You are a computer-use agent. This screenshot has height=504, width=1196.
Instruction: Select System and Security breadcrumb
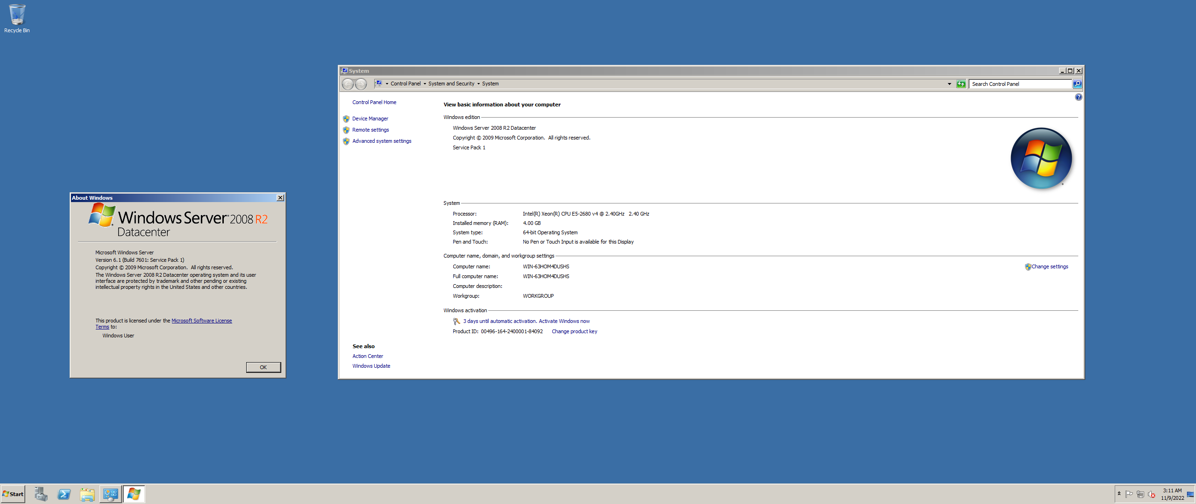pyautogui.click(x=451, y=84)
